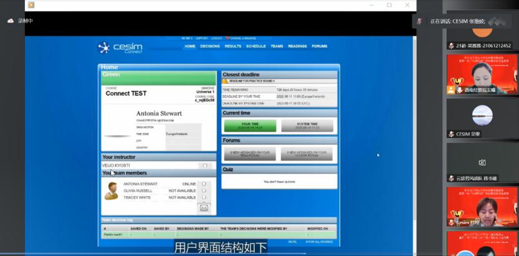Open the Decisions menu tab
The height and width of the screenshot is (256, 519).
tap(210, 46)
